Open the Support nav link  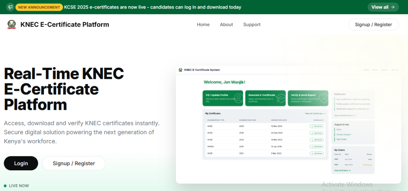pos(252,24)
